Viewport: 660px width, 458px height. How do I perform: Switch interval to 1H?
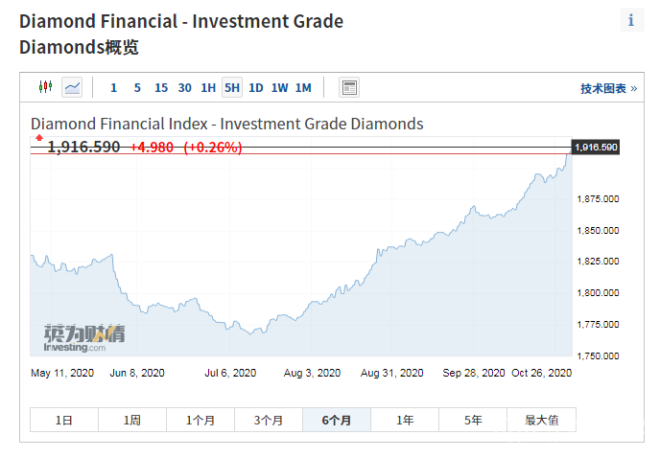(x=208, y=88)
